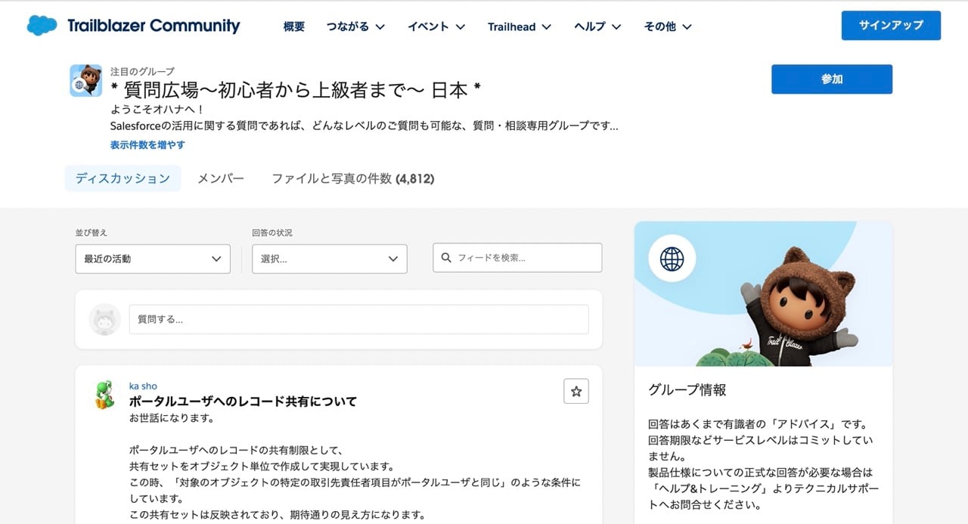Viewport: 968px width, 524px height.
Task: Click the 参加 button
Action: tap(832, 79)
